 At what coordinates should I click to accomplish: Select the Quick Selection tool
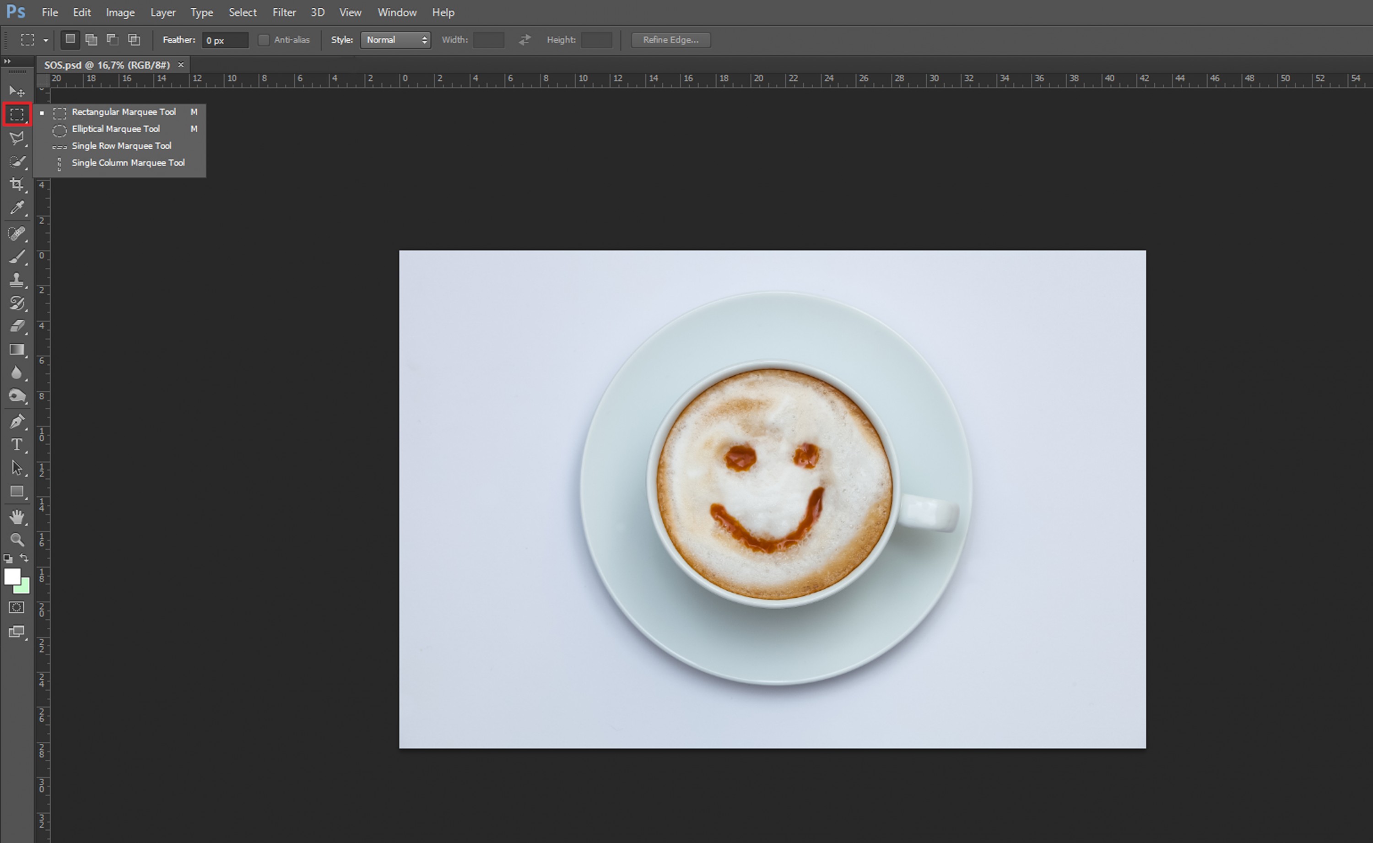17,161
